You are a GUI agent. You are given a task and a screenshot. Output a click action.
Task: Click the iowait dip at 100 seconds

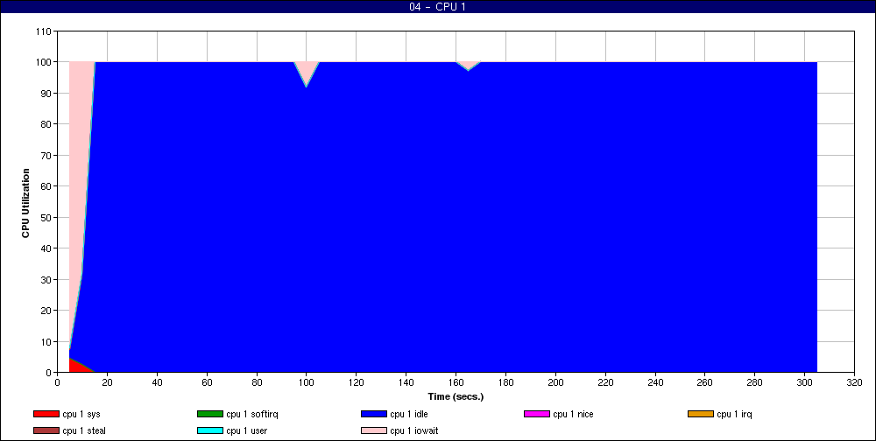(306, 70)
